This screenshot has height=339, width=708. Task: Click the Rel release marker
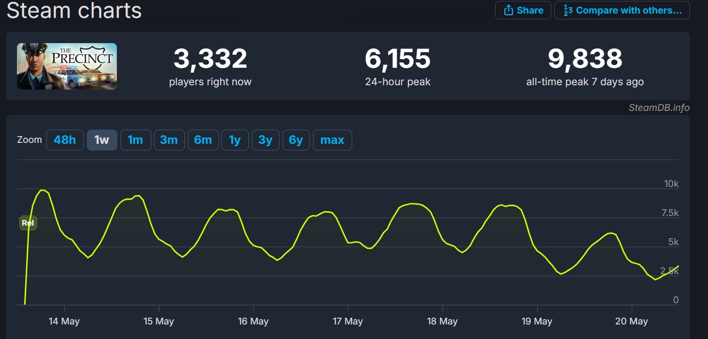28,223
